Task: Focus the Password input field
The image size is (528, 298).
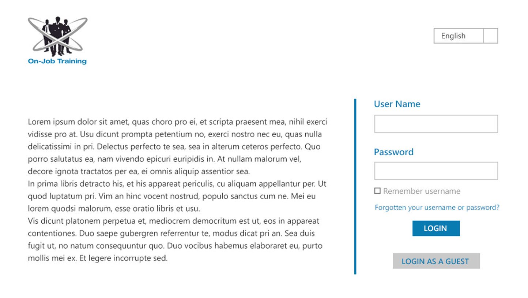Action: [x=436, y=171]
